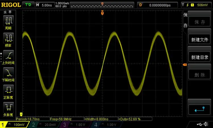Screen dimensions: 213x128
Task: Click the USB connection status icon
Action: pos(200,124)
